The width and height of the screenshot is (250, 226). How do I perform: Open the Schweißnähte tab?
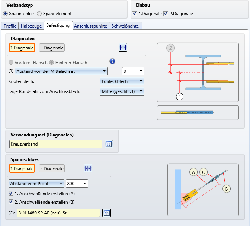[126, 26]
